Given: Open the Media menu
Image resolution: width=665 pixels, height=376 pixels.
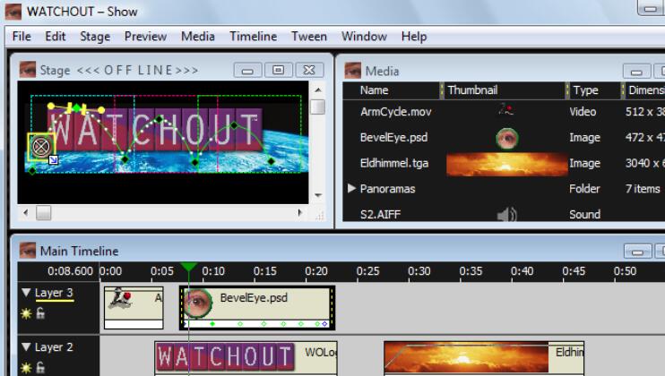Looking at the screenshot, I should pyautogui.click(x=198, y=37).
